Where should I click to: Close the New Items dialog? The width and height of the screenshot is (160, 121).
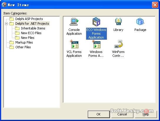click(155, 5)
